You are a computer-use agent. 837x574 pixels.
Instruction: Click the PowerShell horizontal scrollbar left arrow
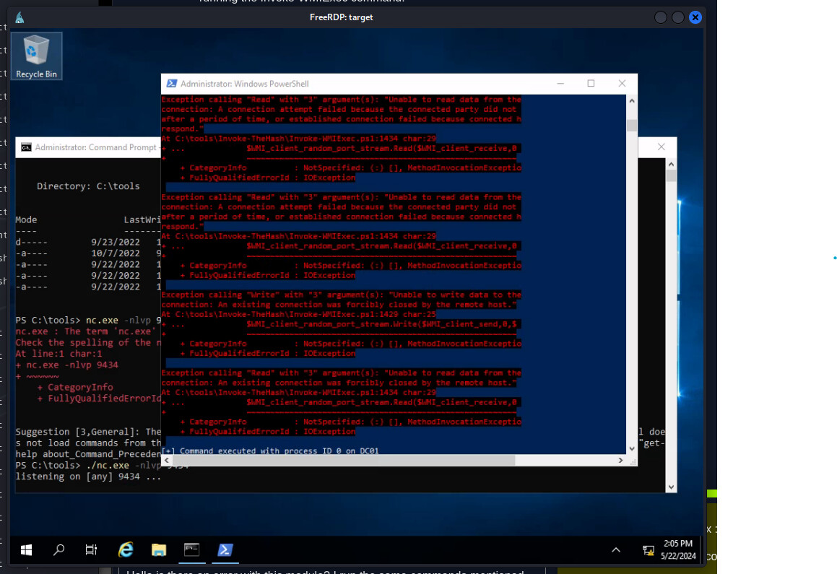[x=166, y=460]
